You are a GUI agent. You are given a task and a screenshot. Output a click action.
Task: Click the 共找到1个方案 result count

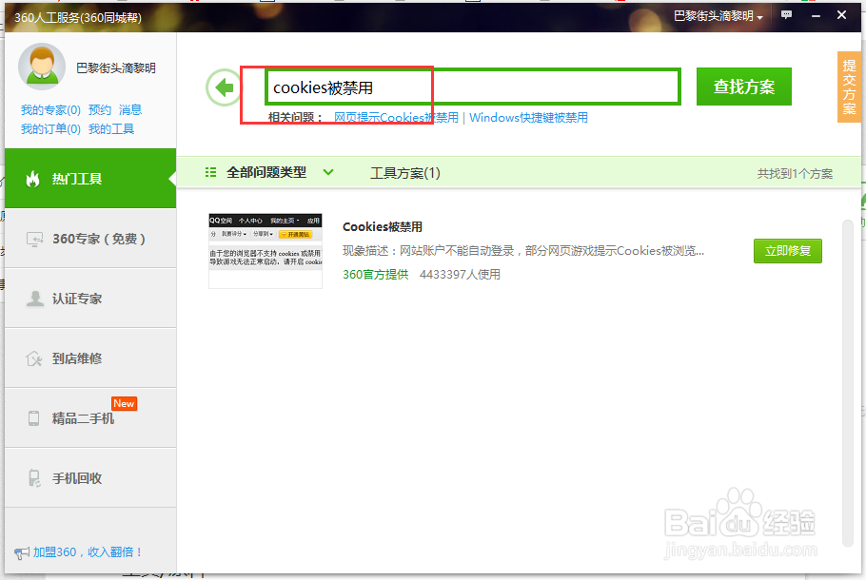click(795, 174)
